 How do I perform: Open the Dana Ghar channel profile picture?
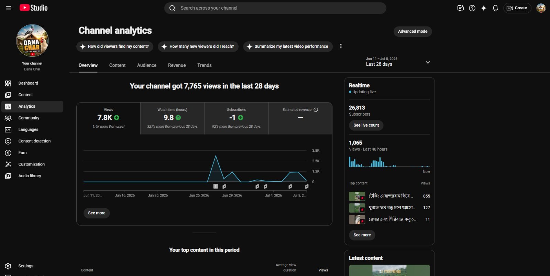32,41
